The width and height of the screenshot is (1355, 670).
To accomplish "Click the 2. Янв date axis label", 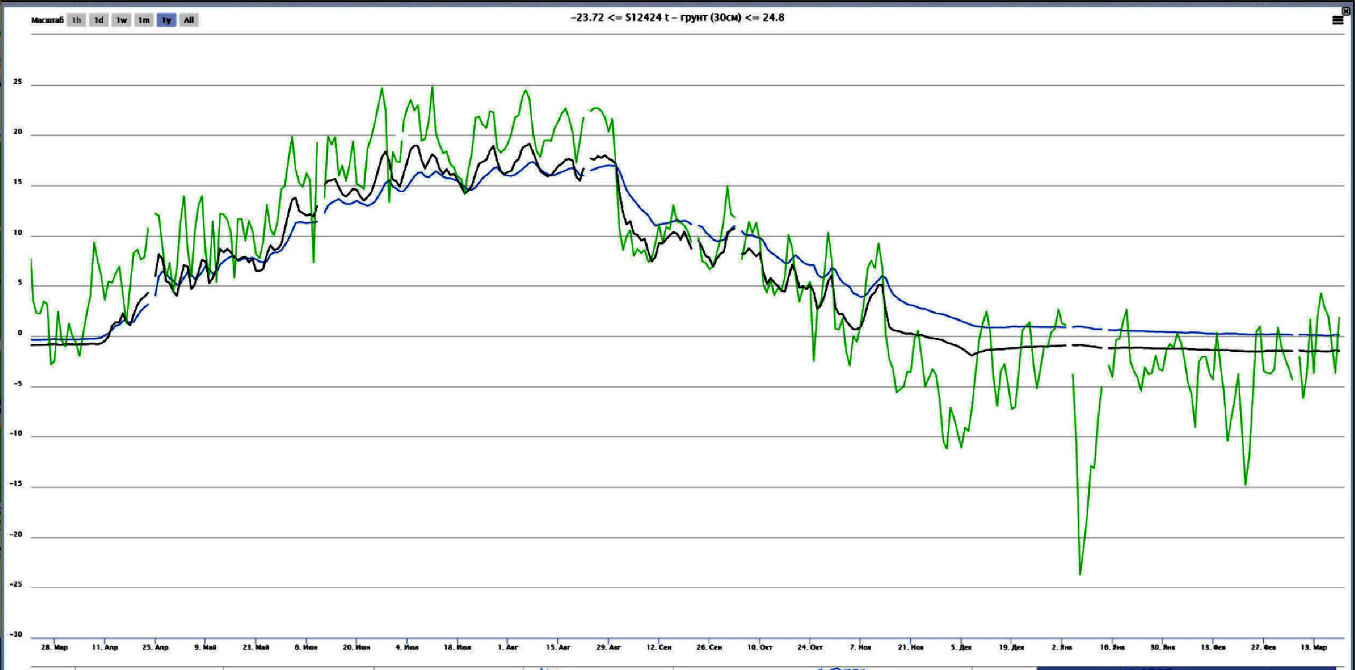I will click(1062, 648).
